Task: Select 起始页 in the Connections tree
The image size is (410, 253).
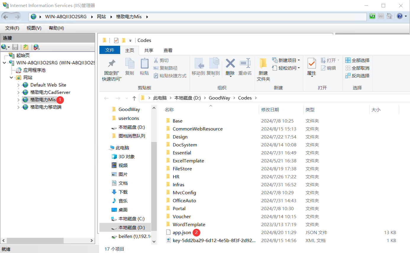Action: click(23, 56)
